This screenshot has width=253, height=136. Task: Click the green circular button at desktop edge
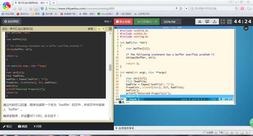click(252, 123)
